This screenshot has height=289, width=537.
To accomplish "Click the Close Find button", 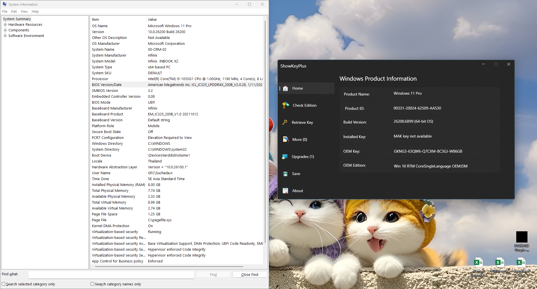I will pyautogui.click(x=249, y=274).
